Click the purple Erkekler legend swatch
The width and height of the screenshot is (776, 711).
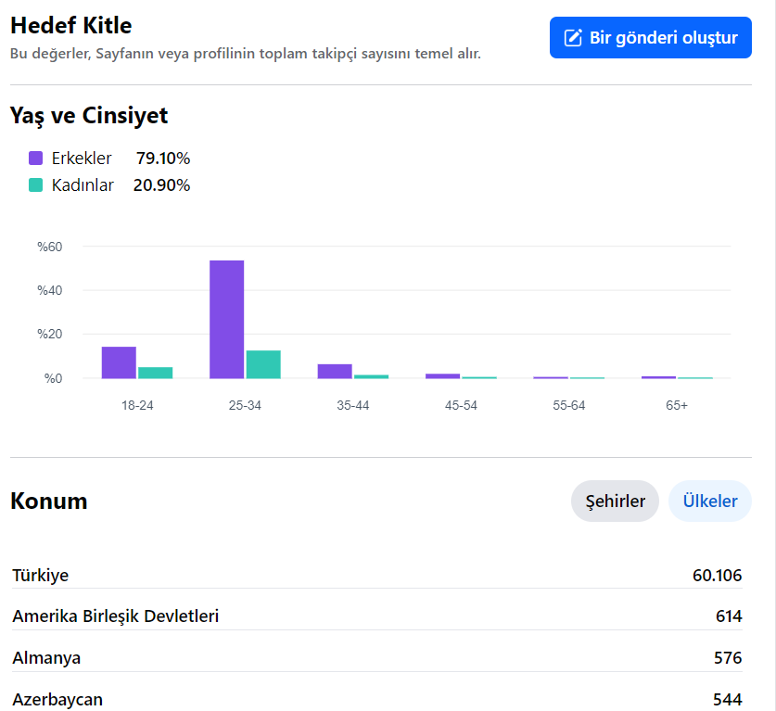point(35,158)
